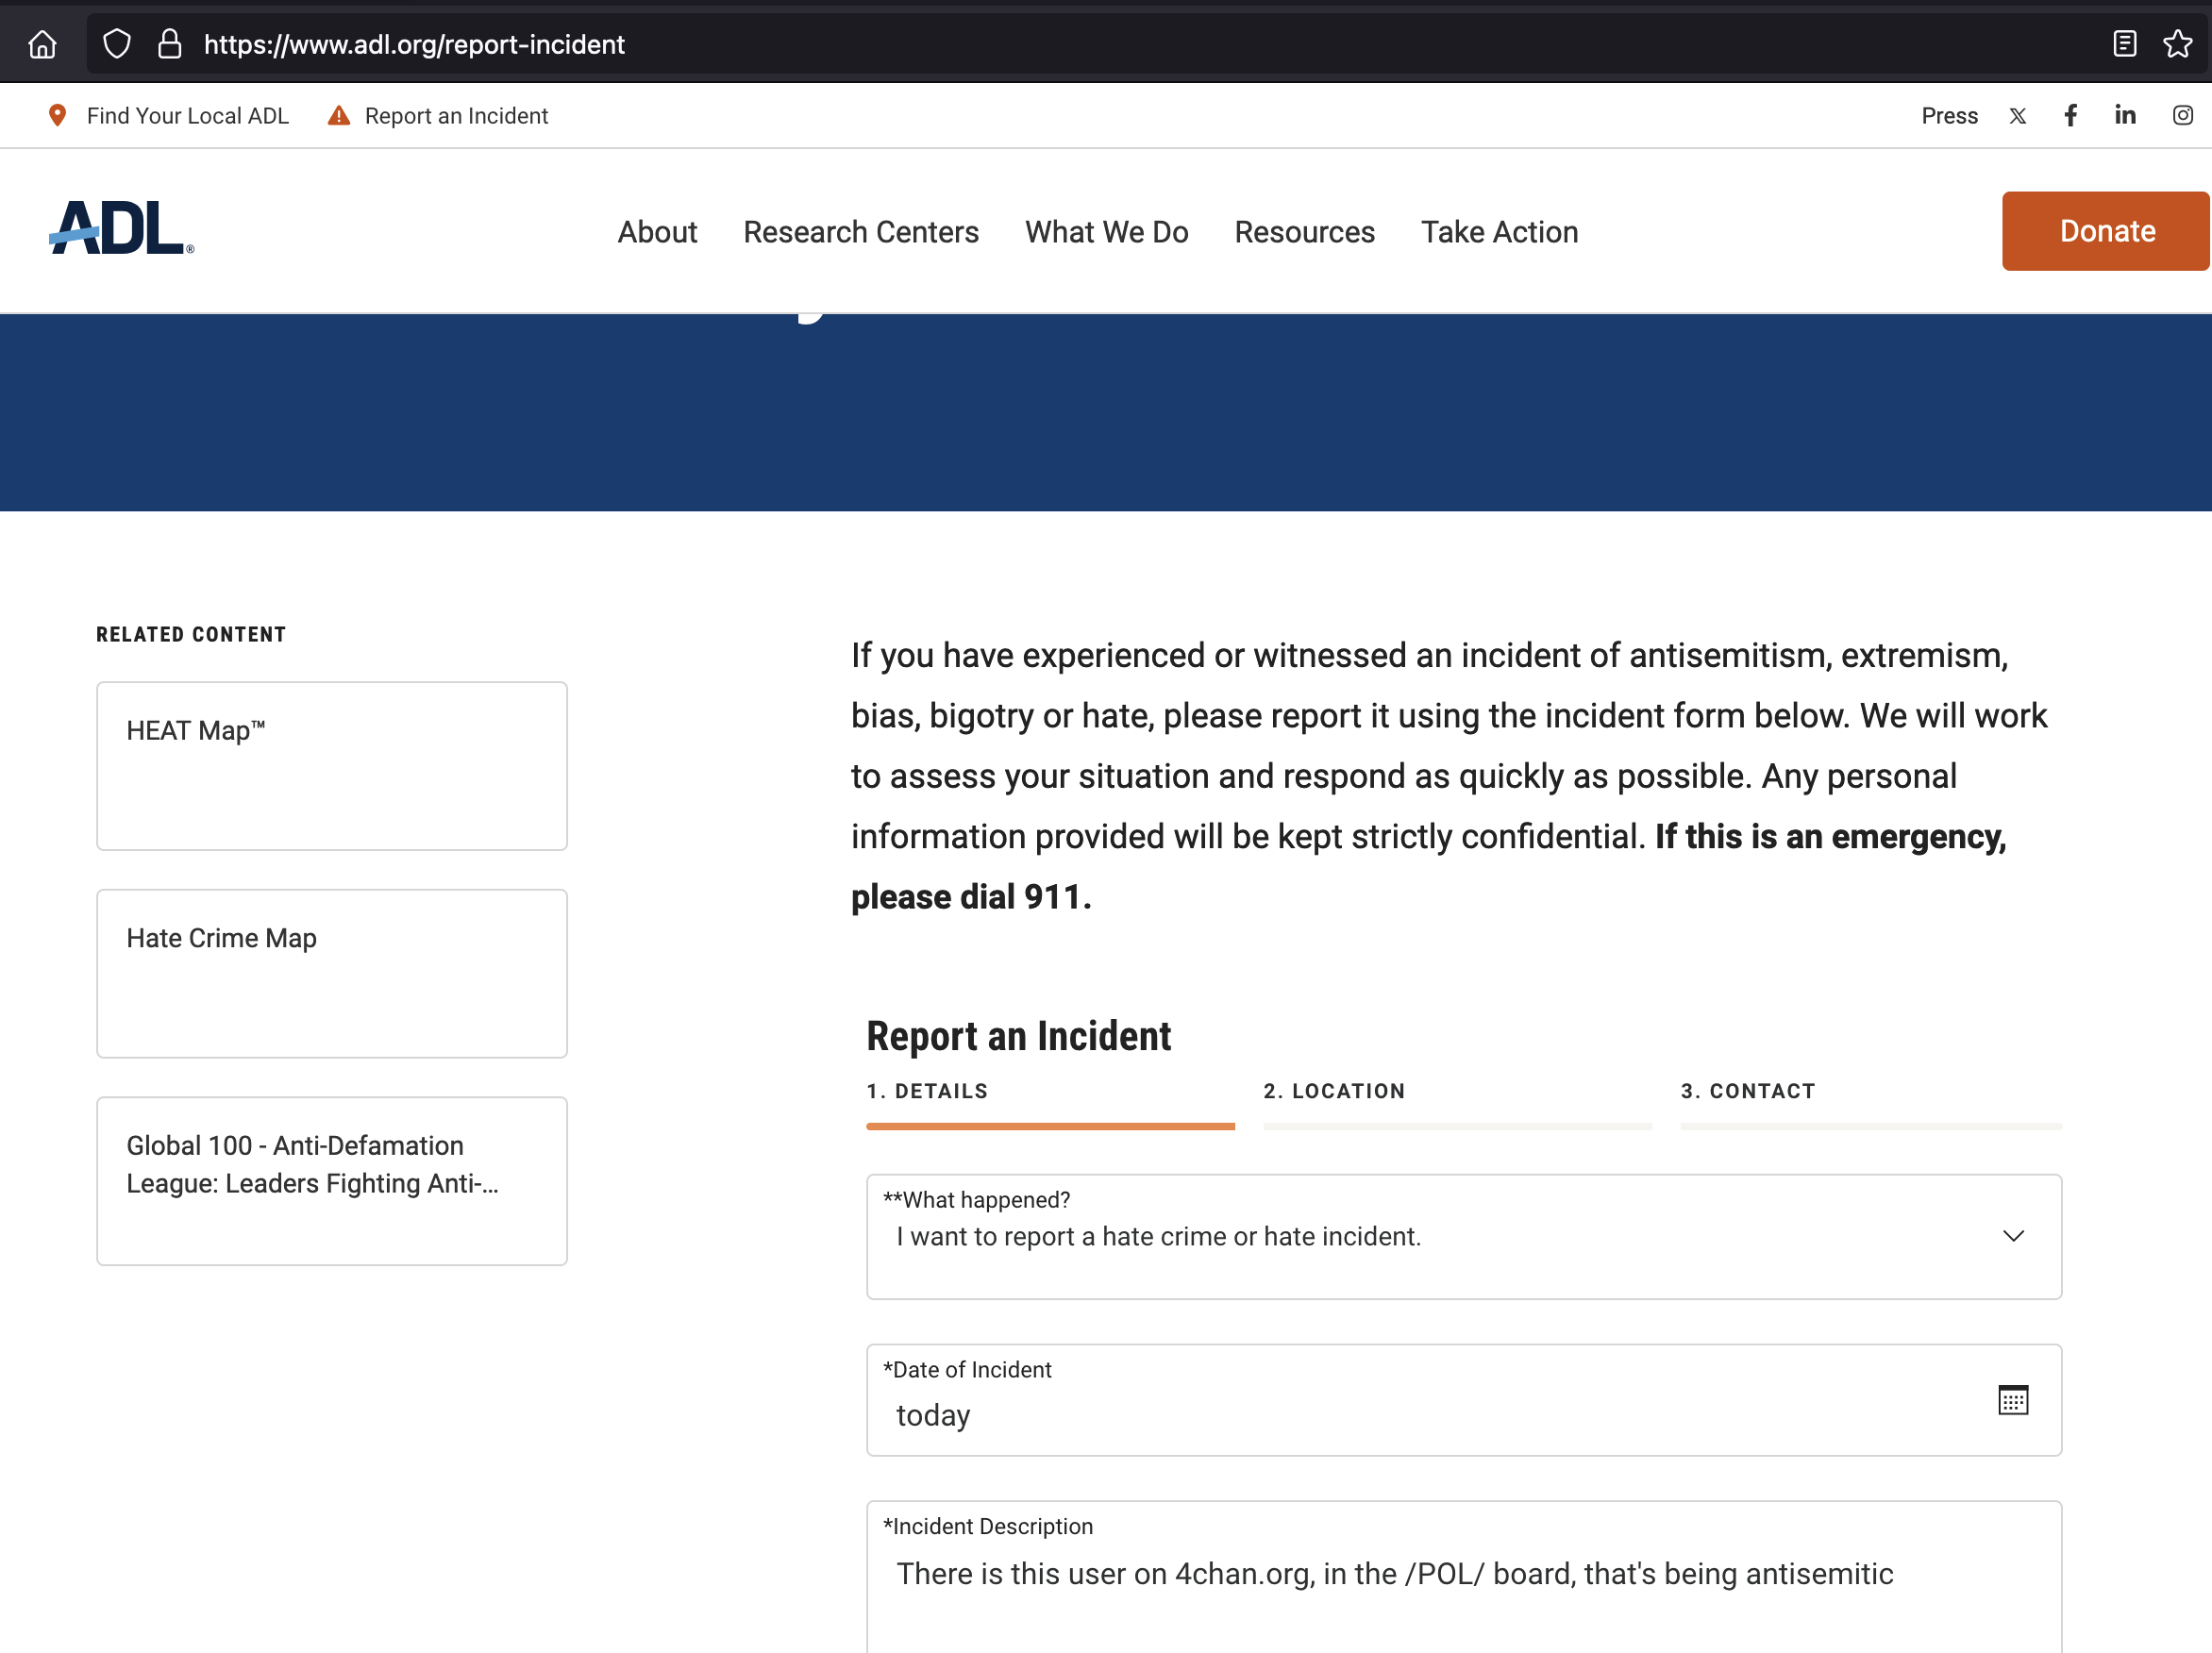Viewport: 2212px width, 1653px height.
Task: Open Find Your Local ADL link
Action: [x=187, y=116]
